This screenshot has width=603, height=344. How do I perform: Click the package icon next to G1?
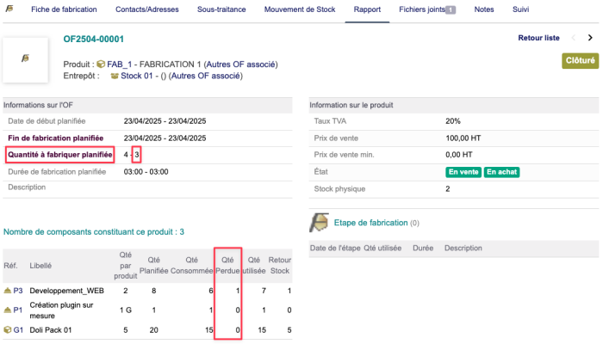pyautogui.click(x=8, y=329)
